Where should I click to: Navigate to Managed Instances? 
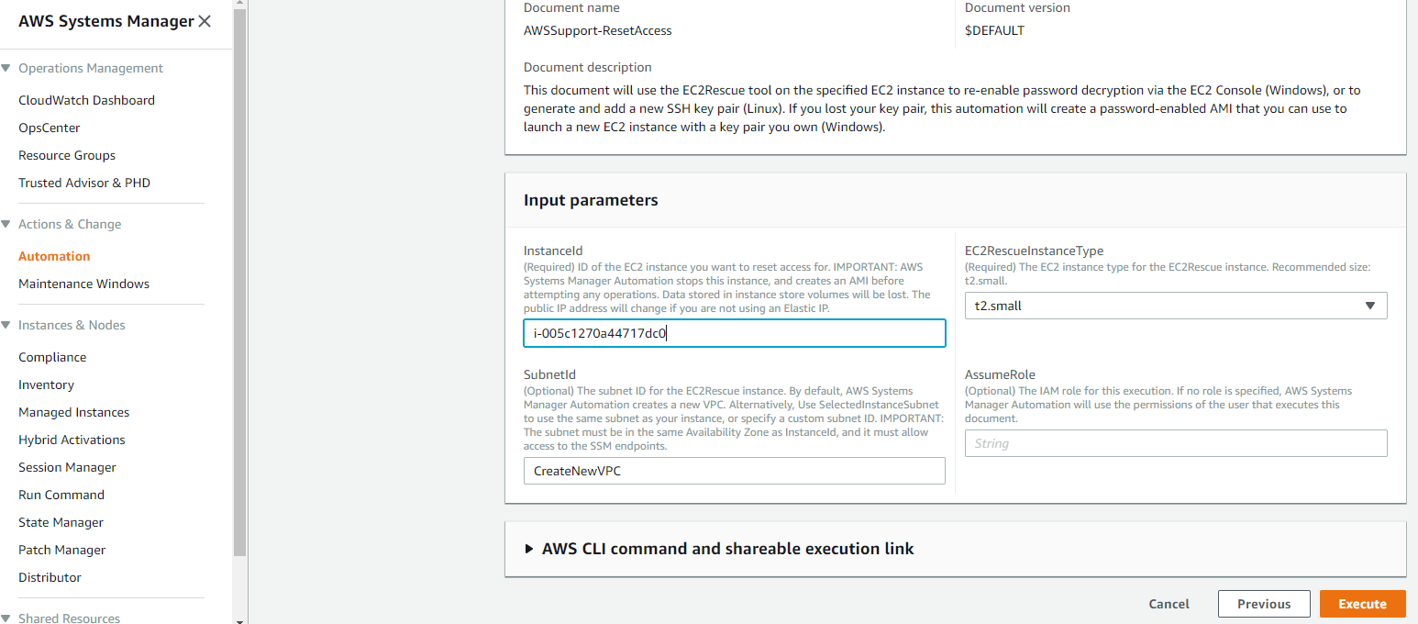click(x=73, y=411)
